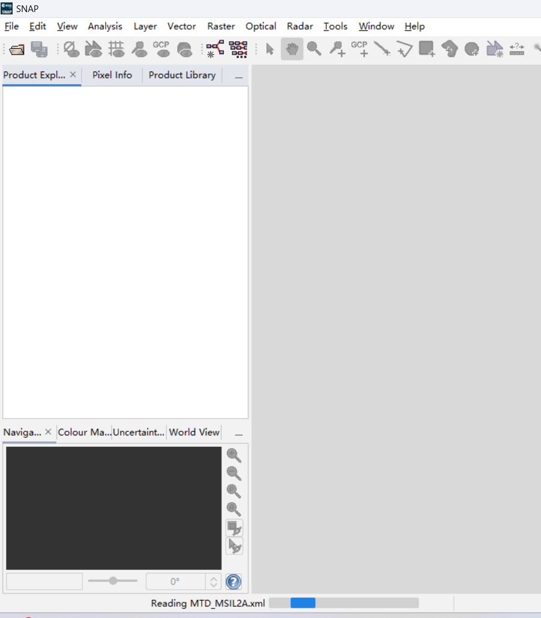Image resolution: width=541 pixels, height=618 pixels.
Task: Select the GCP placing tool
Action: click(359, 49)
